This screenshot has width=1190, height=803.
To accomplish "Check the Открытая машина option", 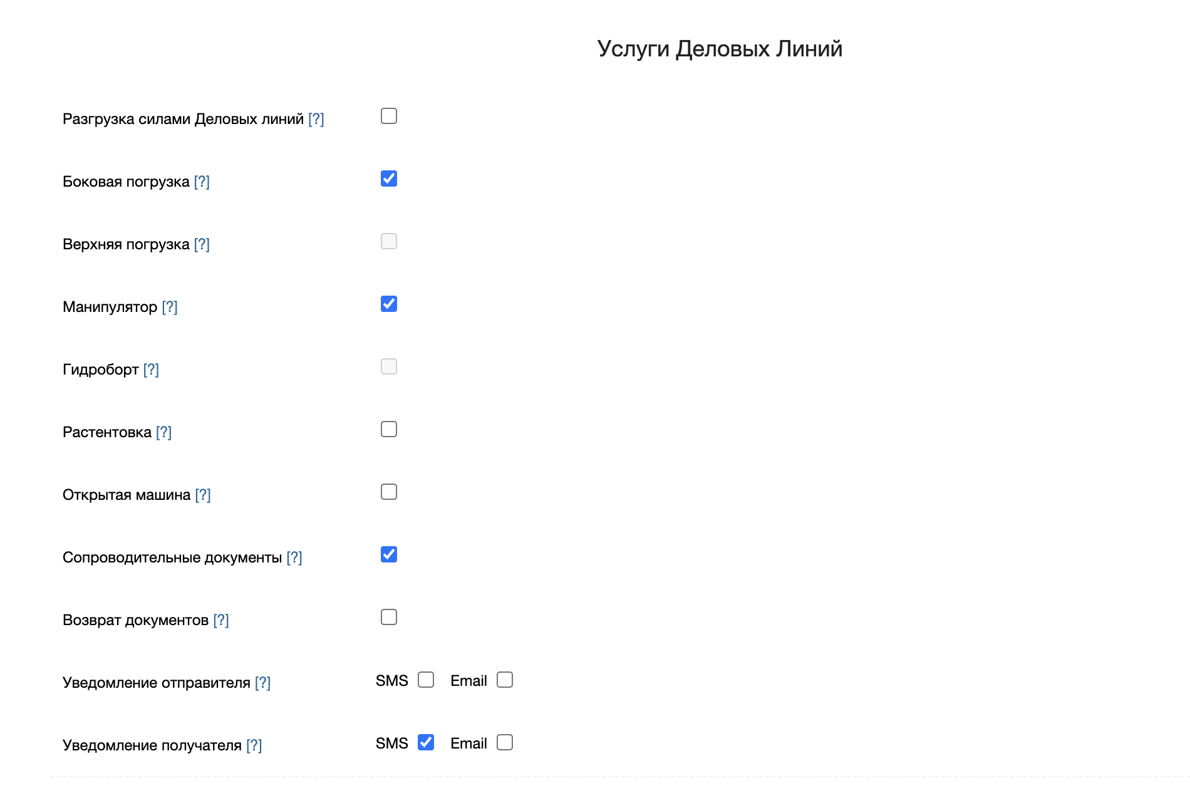I will click(389, 492).
